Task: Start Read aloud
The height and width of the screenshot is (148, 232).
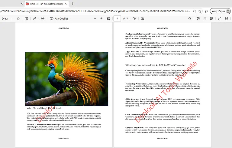Action: coord(35,18)
